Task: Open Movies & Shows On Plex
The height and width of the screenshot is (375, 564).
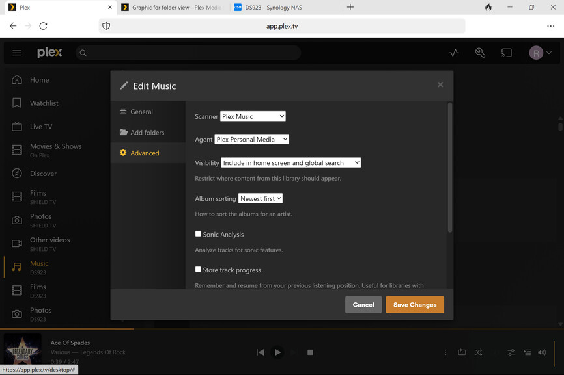Action: [x=55, y=150]
